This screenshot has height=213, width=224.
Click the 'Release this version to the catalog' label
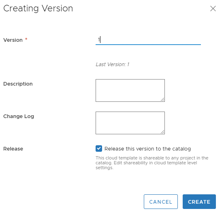click(x=147, y=149)
